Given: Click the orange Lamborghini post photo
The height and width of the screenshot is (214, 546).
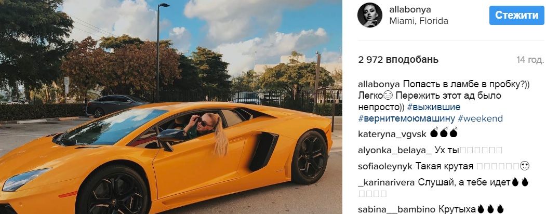Looking at the screenshot, I should click(171, 107).
